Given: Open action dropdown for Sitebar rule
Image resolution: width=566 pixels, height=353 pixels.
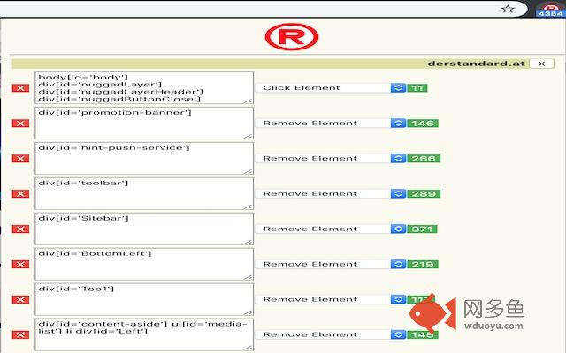Looking at the screenshot, I should point(331,229).
